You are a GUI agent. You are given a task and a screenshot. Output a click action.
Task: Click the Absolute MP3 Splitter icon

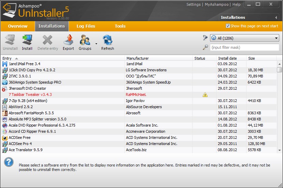[5, 119]
